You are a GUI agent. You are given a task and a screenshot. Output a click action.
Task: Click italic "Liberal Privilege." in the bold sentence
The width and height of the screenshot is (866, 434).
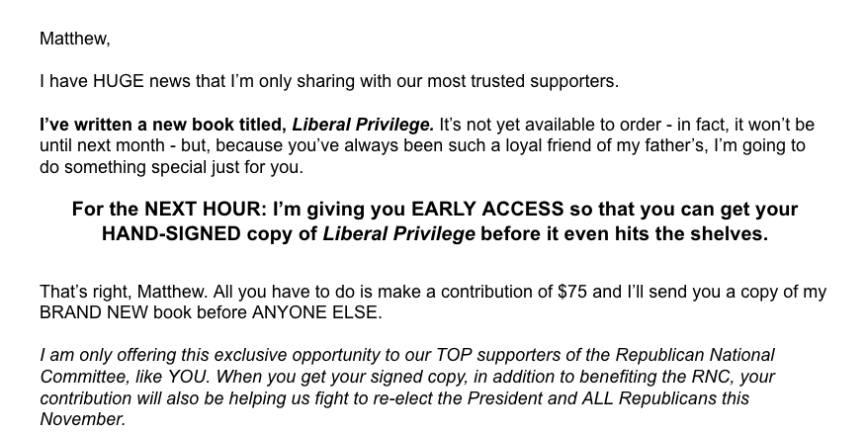pos(363,125)
